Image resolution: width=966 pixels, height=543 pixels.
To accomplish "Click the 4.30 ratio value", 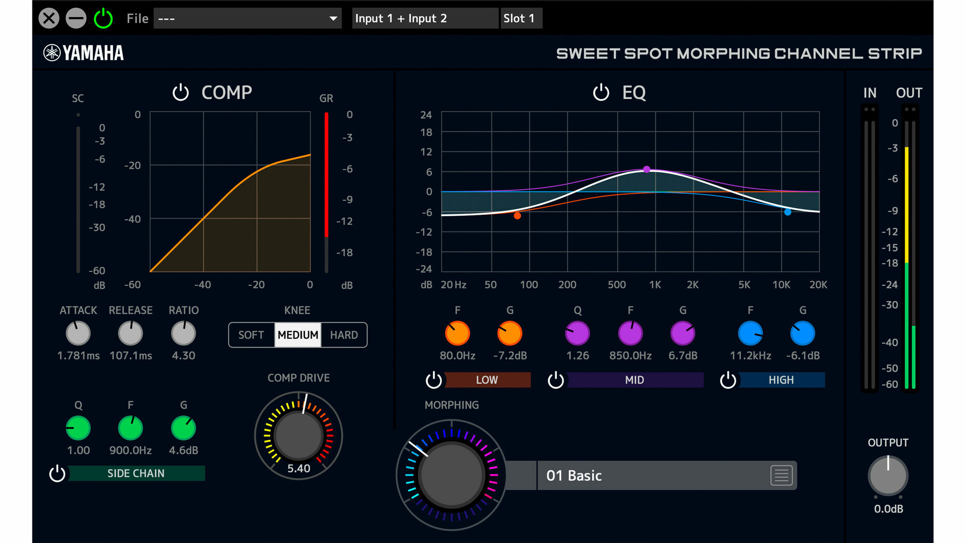I will [184, 356].
